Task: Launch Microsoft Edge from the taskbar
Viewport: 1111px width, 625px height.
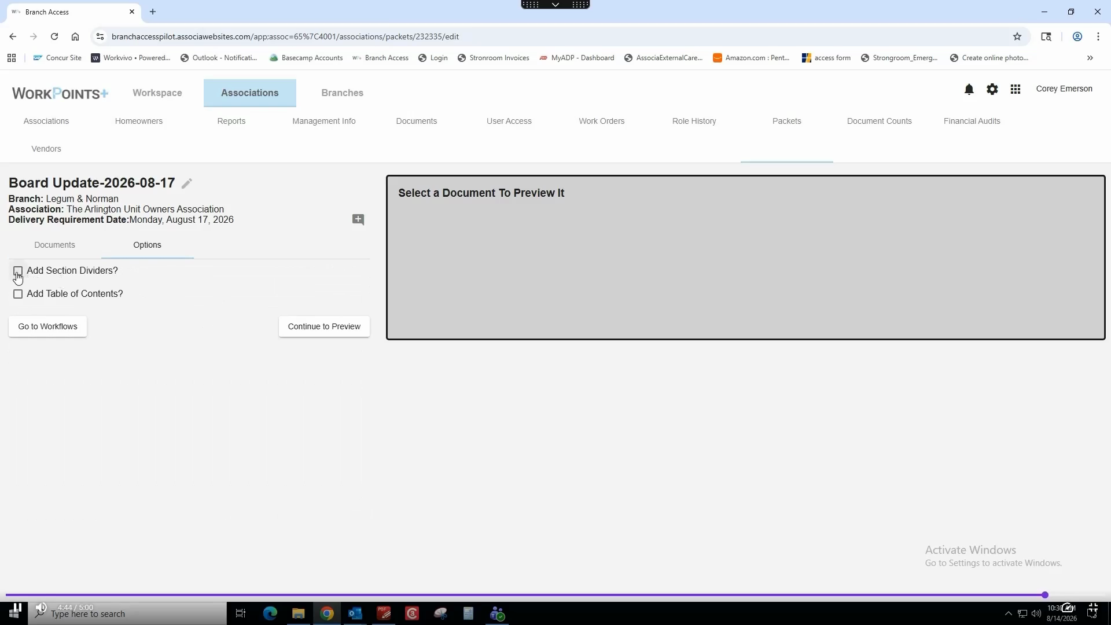Action: (270, 613)
